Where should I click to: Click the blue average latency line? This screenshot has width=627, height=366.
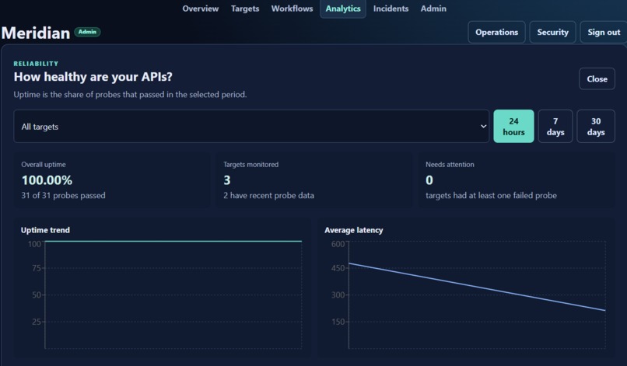pos(477,287)
